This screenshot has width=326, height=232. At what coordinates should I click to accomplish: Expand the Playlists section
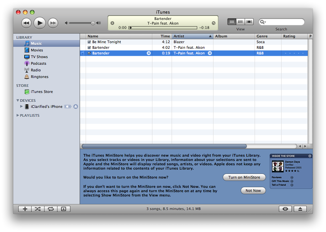18,116
